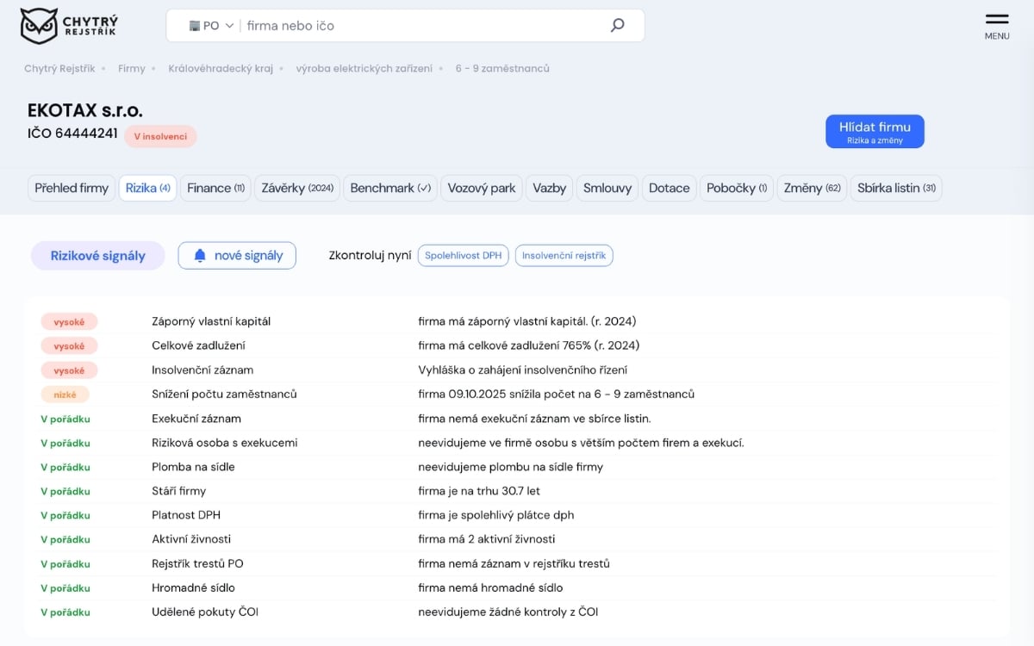Screen dimensions: 1034x646
Task: Open the Smlouvy tab
Action: pos(607,188)
